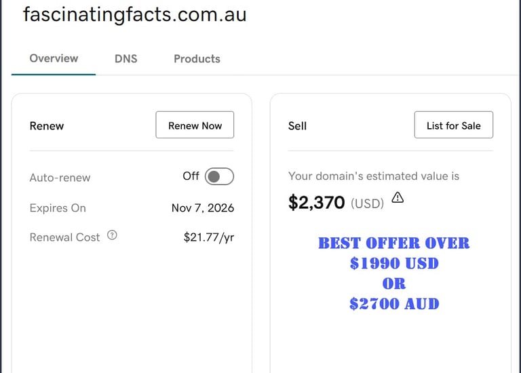Open the DNS tab

pos(126,59)
